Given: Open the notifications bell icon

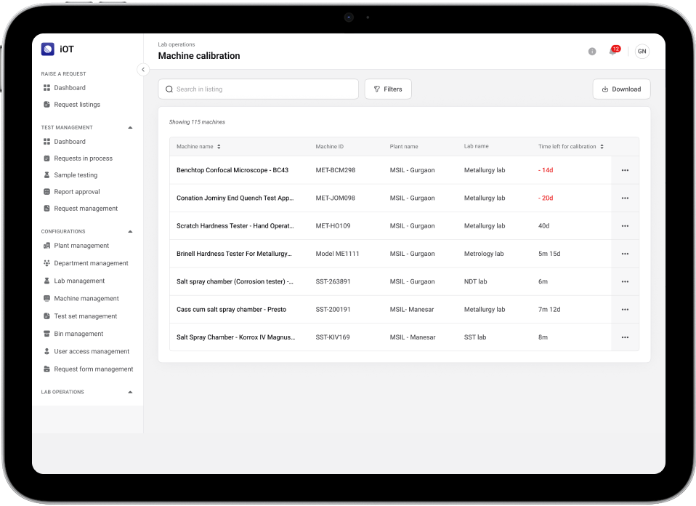Looking at the screenshot, I should pos(612,52).
